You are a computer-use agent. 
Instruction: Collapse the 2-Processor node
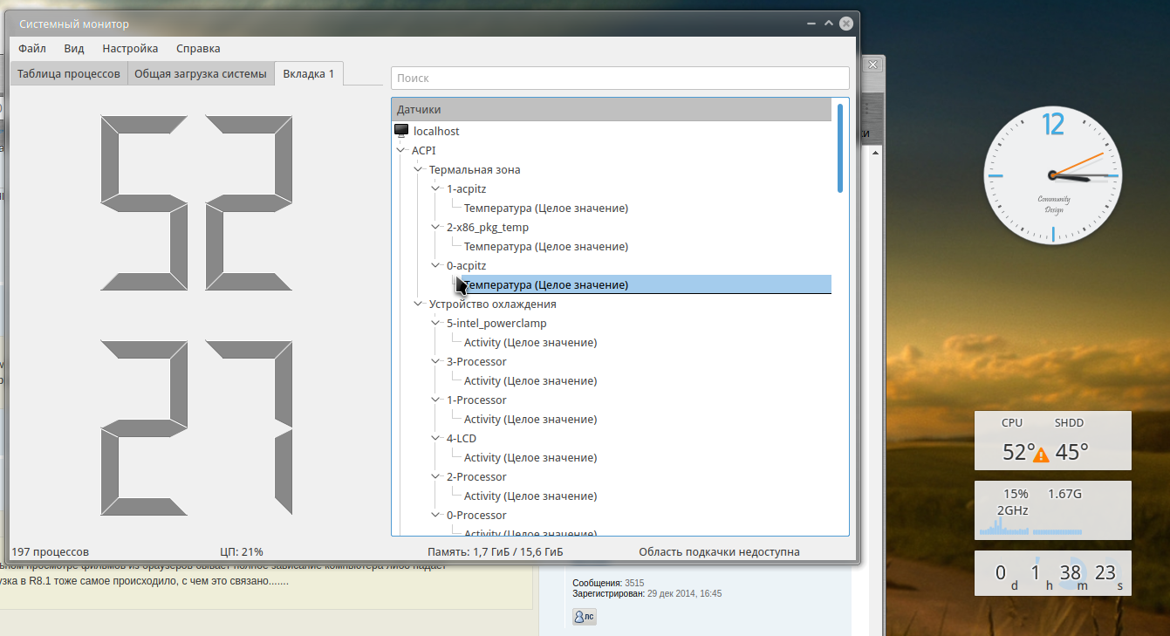[x=436, y=476]
